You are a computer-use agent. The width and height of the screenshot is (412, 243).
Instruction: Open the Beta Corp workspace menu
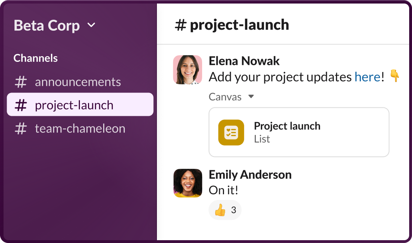point(53,25)
